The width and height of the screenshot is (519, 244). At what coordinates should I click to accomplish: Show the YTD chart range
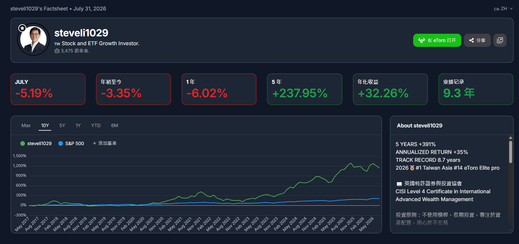click(96, 125)
